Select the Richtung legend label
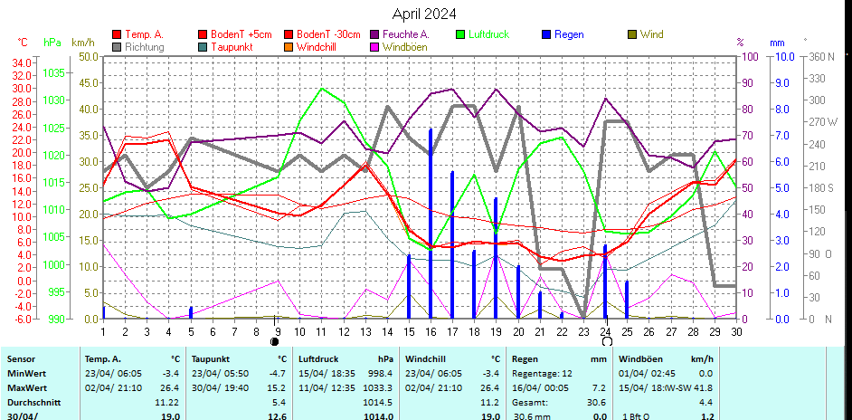This screenshot has height=420, width=852. (x=145, y=47)
